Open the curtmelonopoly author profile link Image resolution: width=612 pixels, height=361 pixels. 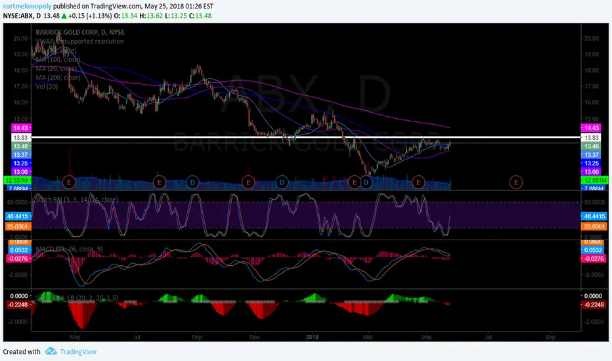coord(28,7)
